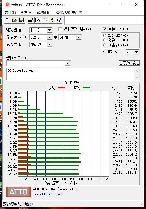
Task: Click write value 23681 for 64 MB
Action: [x=118, y=173]
